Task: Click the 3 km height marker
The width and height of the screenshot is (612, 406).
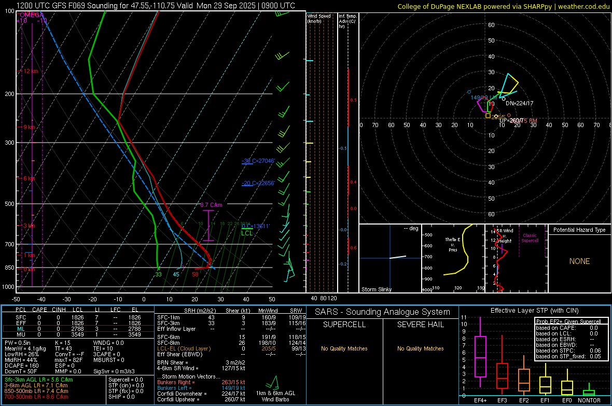Action: pos(30,226)
